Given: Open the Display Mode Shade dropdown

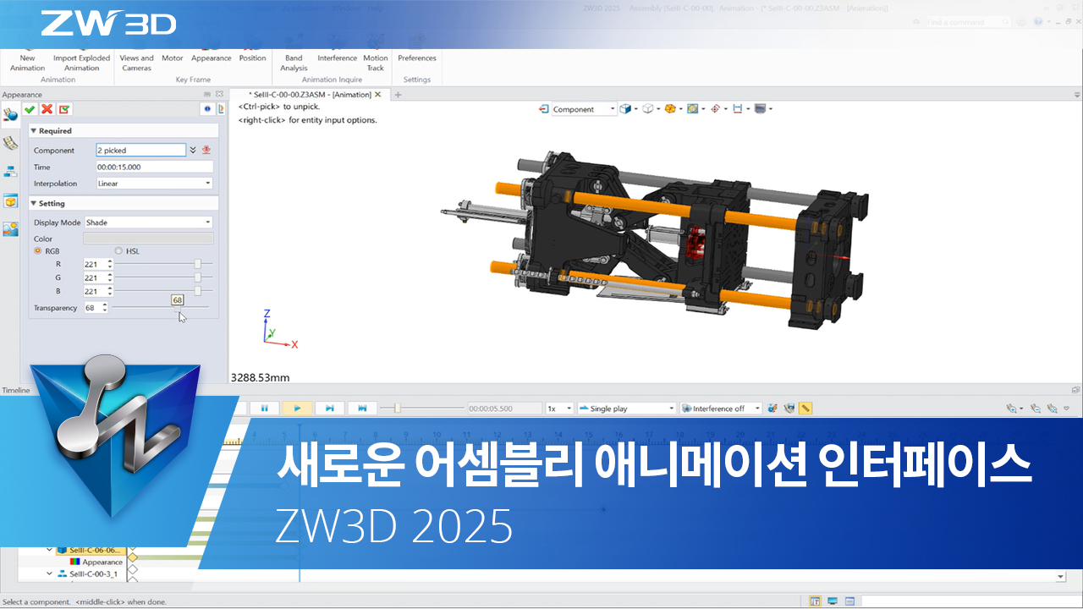Looking at the screenshot, I should click(148, 222).
